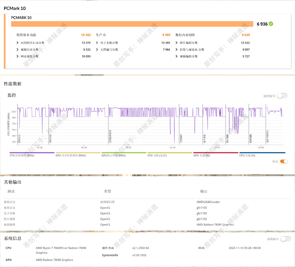Click the overall score 6 936
Screen dimensions: 295x267
point(262,24)
